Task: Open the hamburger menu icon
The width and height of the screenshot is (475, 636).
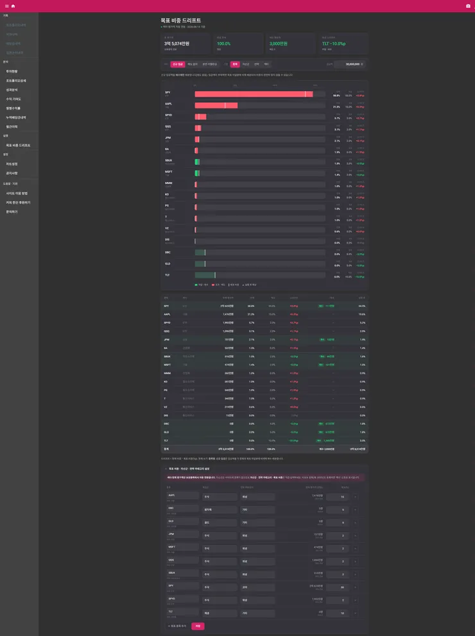Action: pyautogui.click(x=6, y=6)
